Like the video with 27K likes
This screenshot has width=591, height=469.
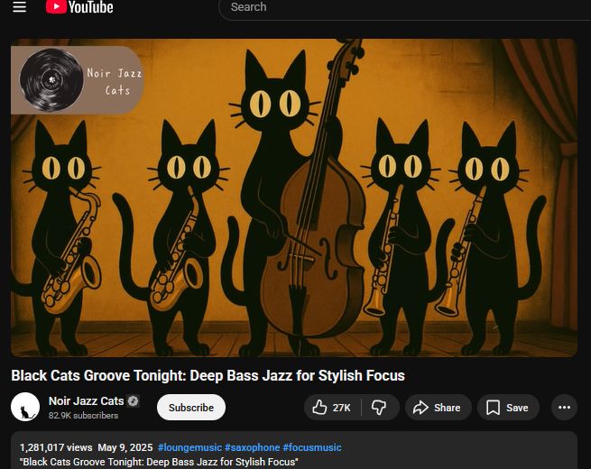pos(332,408)
